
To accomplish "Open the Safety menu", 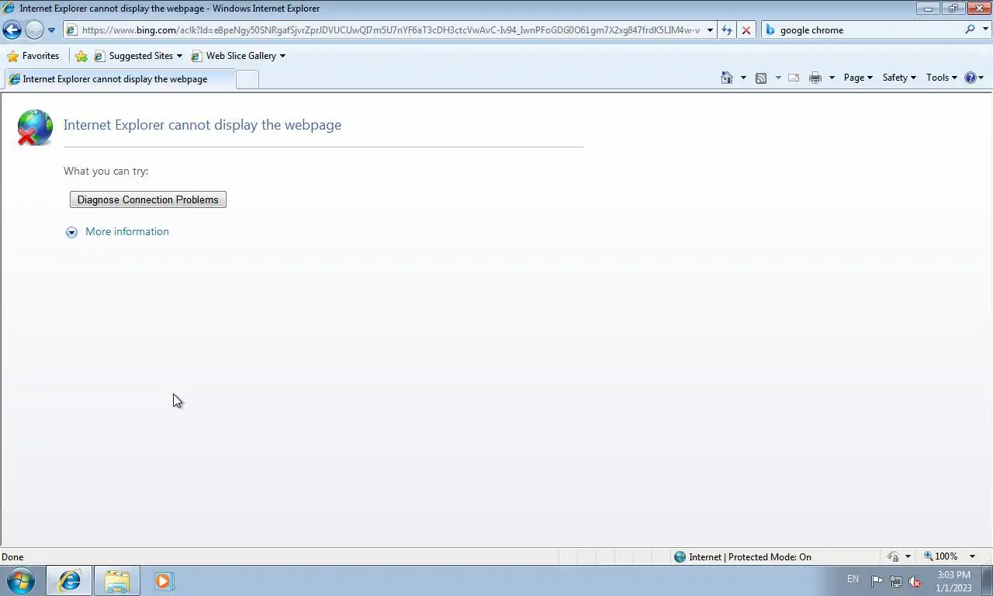I will pyautogui.click(x=899, y=78).
